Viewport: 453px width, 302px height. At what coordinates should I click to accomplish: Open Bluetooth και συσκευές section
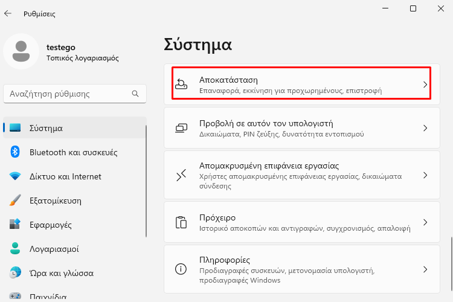click(x=75, y=152)
